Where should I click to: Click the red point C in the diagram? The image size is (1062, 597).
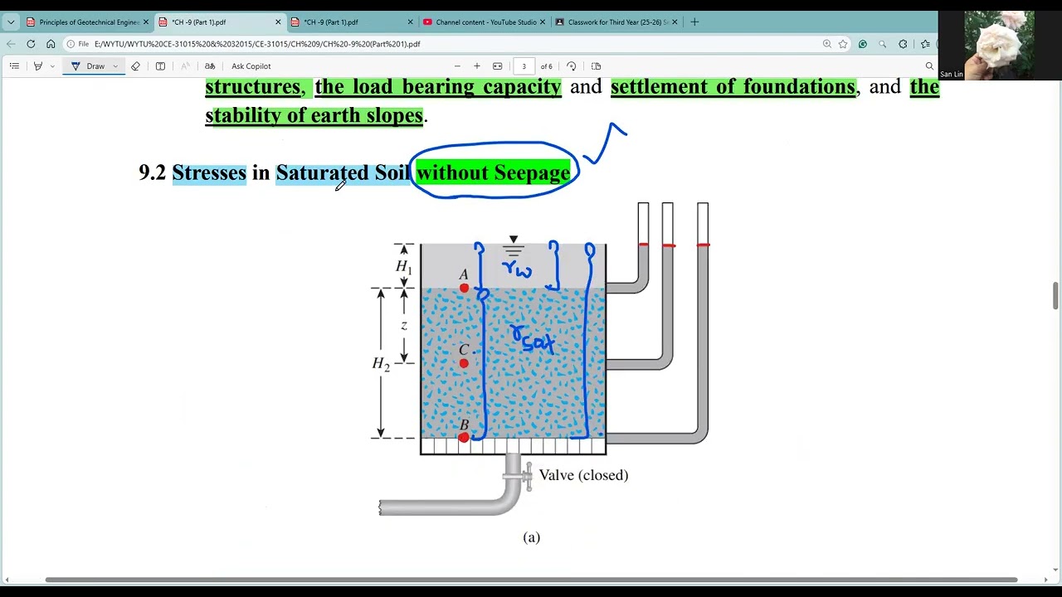pyautogui.click(x=464, y=363)
